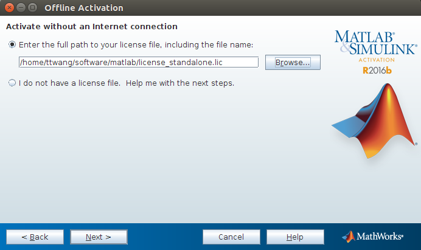Click the license file path text field
The width and height of the screenshot is (421, 250).
point(139,62)
